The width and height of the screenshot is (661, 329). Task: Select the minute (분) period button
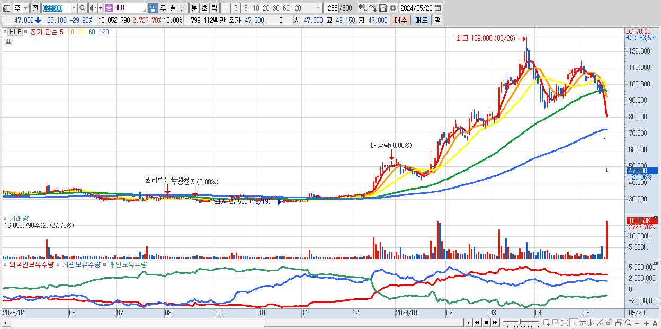point(194,8)
